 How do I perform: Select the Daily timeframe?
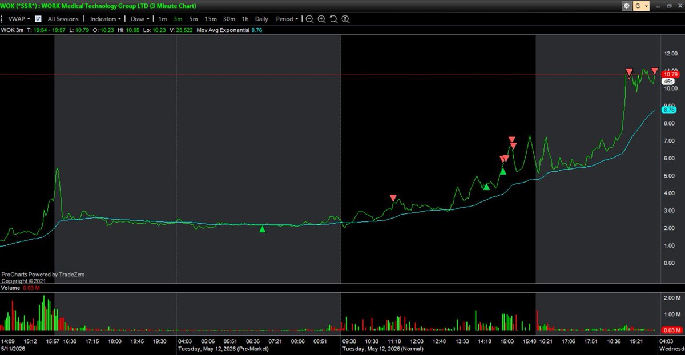[261, 19]
